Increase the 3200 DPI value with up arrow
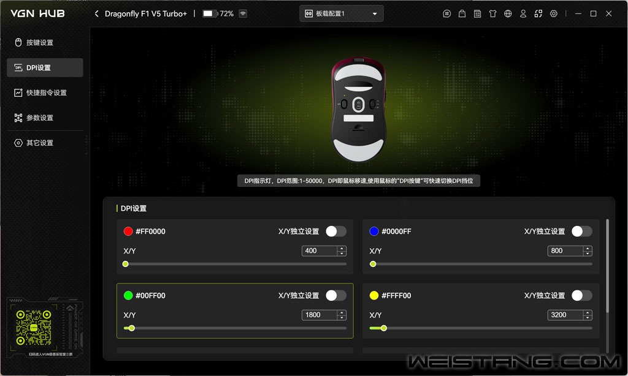The image size is (628, 376). click(x=588, y=312)
